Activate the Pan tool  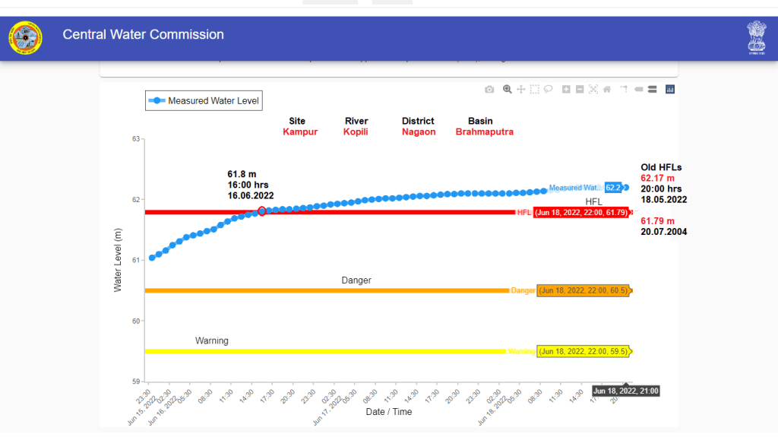(x=521, y=90)
